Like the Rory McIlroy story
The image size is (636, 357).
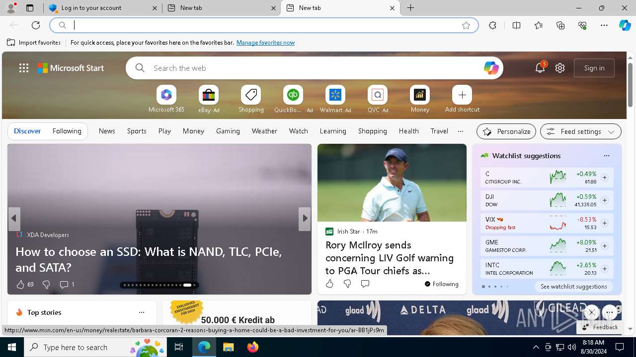click(329, 284)
